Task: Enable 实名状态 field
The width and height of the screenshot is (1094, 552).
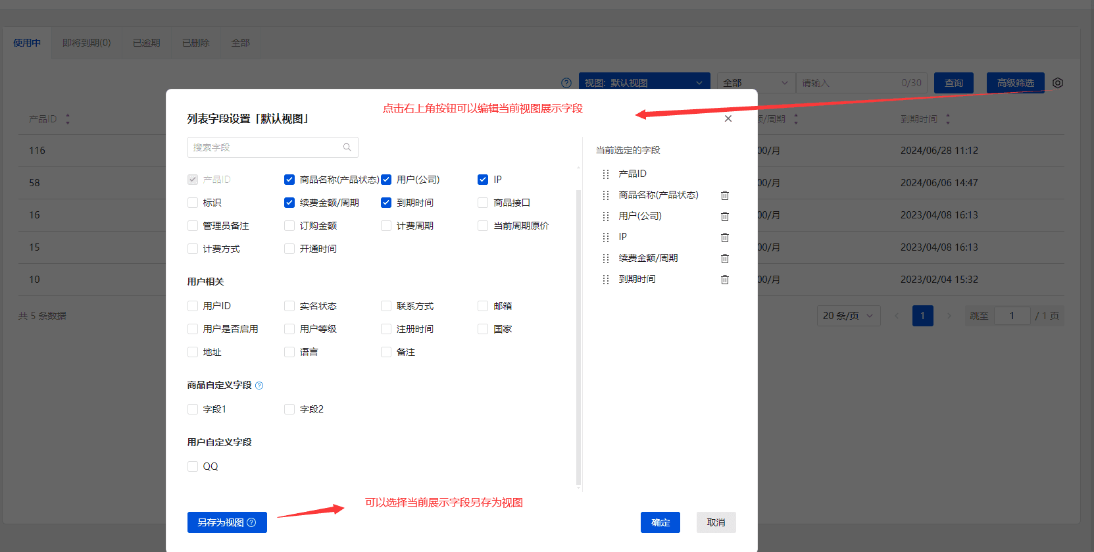Action: (x=289, y=306)
